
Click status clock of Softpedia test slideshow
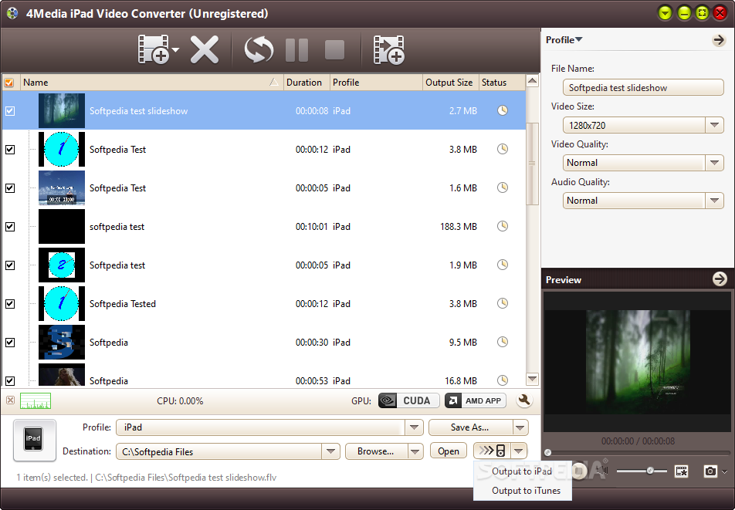(x=503, y=110)
